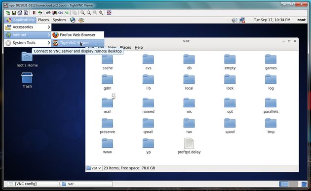Toggle the Alt key button in TightVNC toolbar
This screenshot has width=311, height=191.
(x=67, y=13)
